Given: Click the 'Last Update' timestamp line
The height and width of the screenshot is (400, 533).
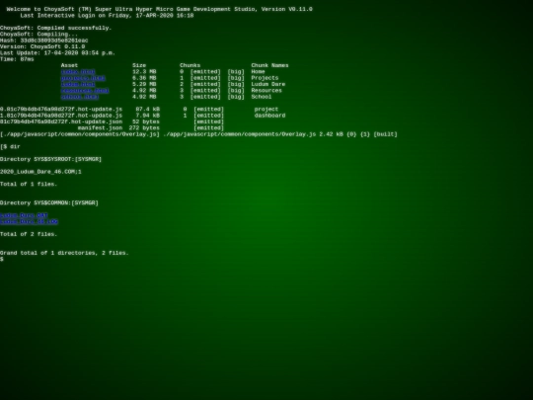Looking at the screenshot, I should 57,53.
